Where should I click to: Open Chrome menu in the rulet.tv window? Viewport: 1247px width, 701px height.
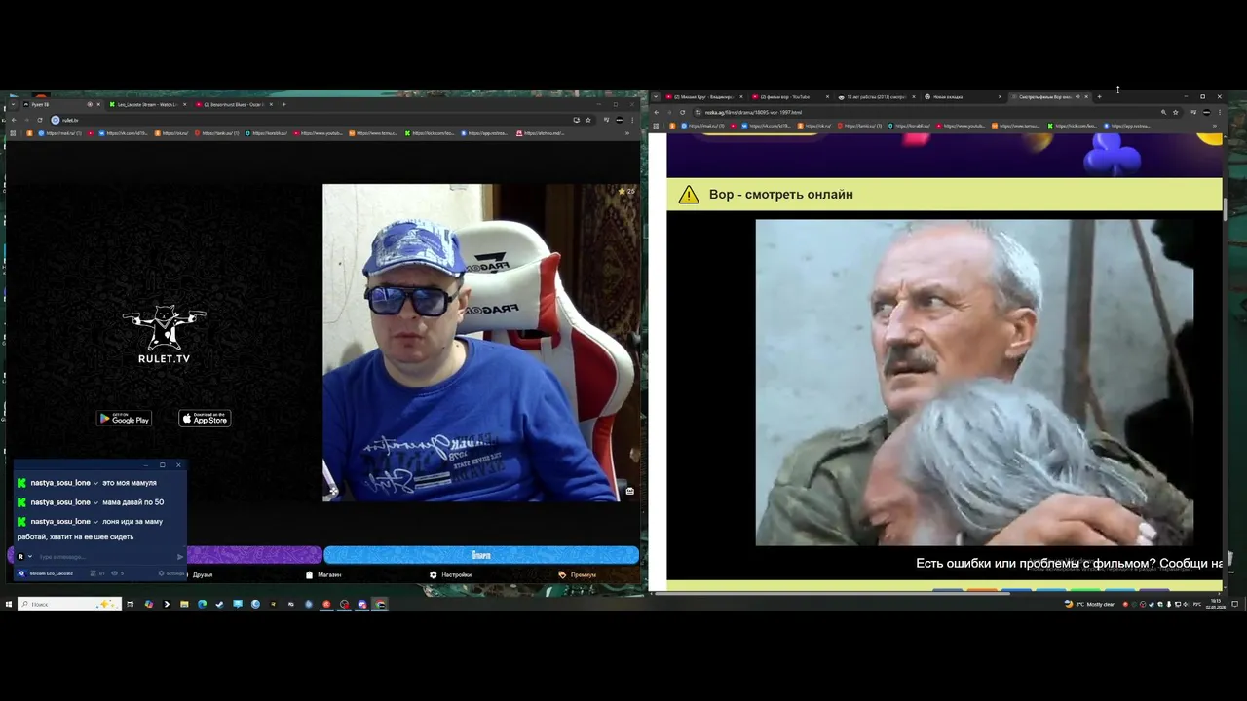(634, 120)
